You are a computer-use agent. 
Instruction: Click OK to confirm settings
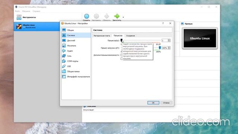tap(153, 103)
